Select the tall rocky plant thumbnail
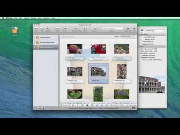180x135 pixels. pos(122,71)
